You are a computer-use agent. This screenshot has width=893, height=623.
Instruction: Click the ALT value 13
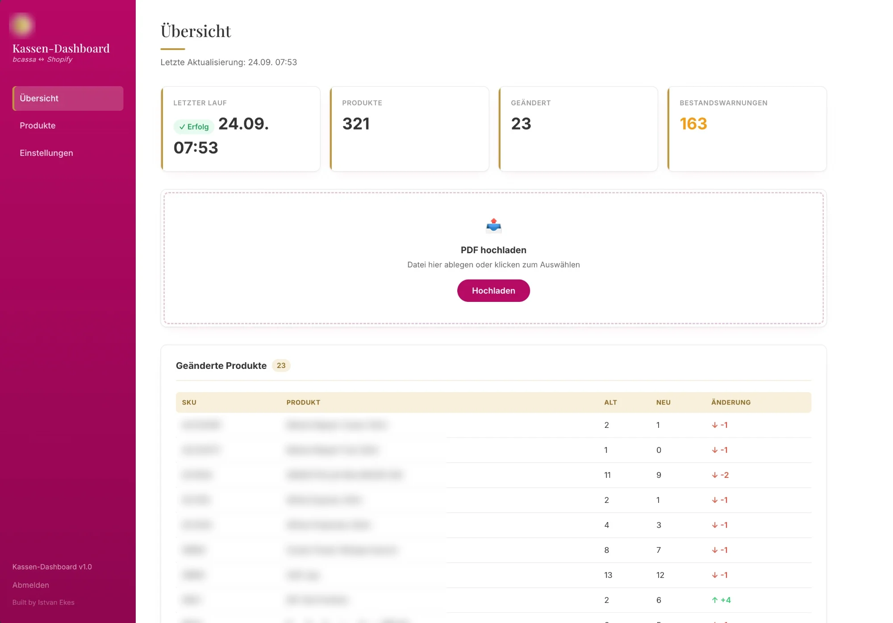click(x=608, y=575)
